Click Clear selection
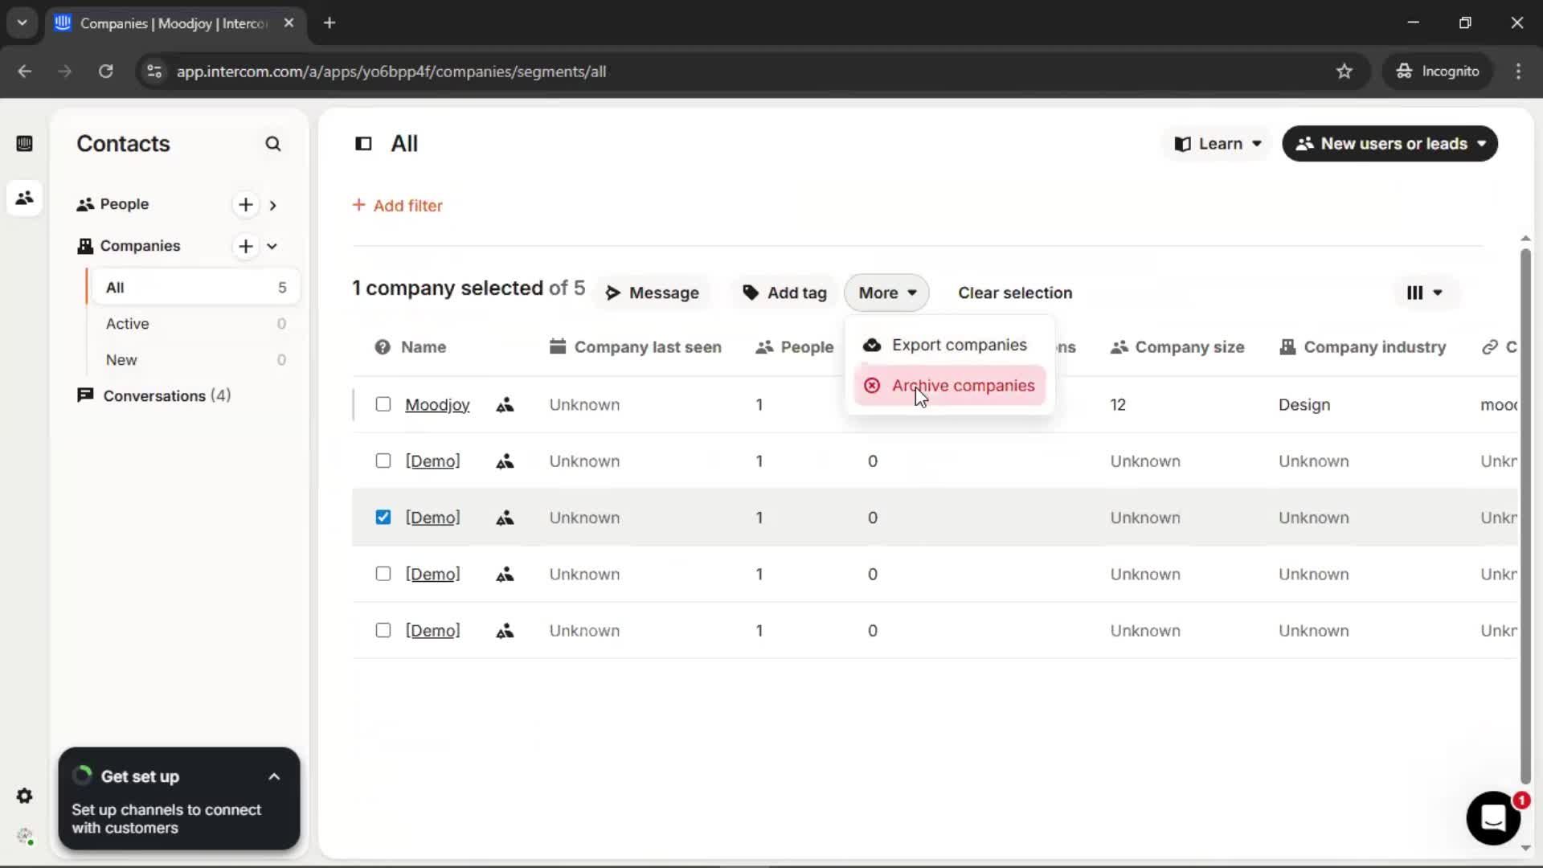 (1015, 293)
